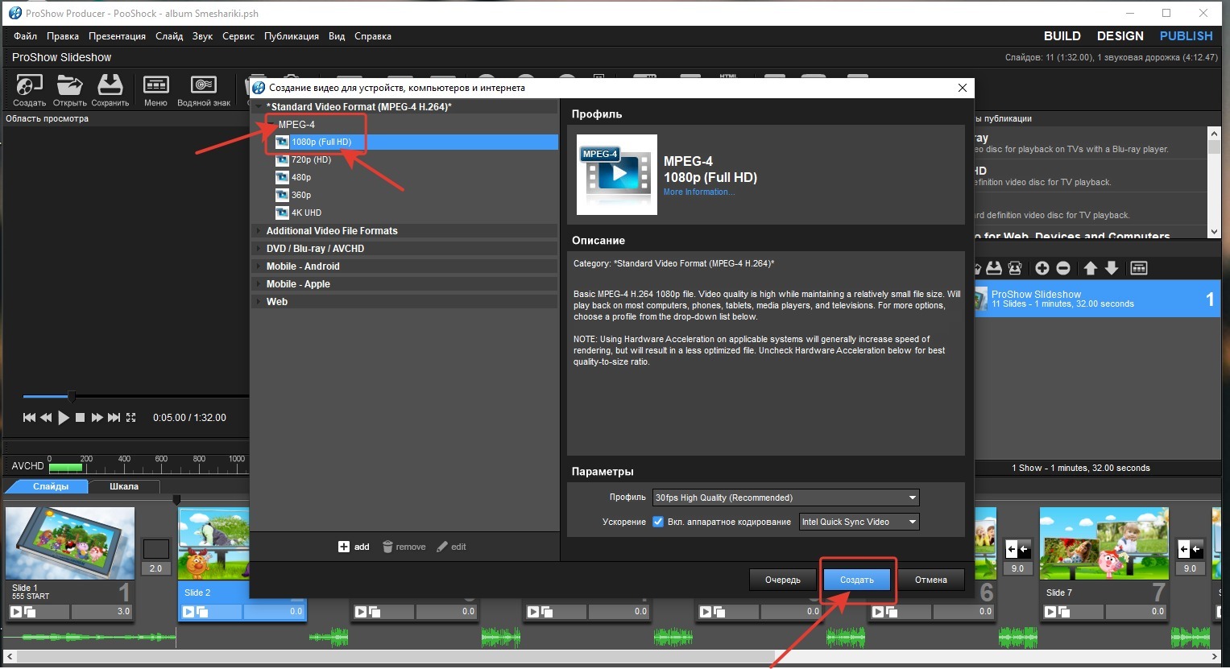
Task: Switch to PUBLISH workspace
Action: coord(1187,36)
